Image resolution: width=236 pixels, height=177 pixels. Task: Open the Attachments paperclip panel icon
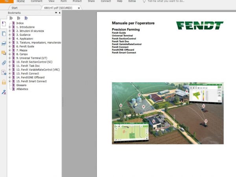[4, 63]
